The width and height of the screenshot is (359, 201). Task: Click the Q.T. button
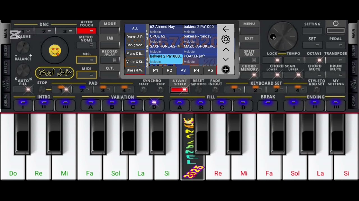pos(110,75)
